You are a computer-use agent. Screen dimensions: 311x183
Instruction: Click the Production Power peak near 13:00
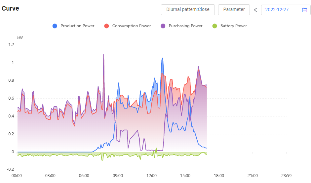pos(162,59)
